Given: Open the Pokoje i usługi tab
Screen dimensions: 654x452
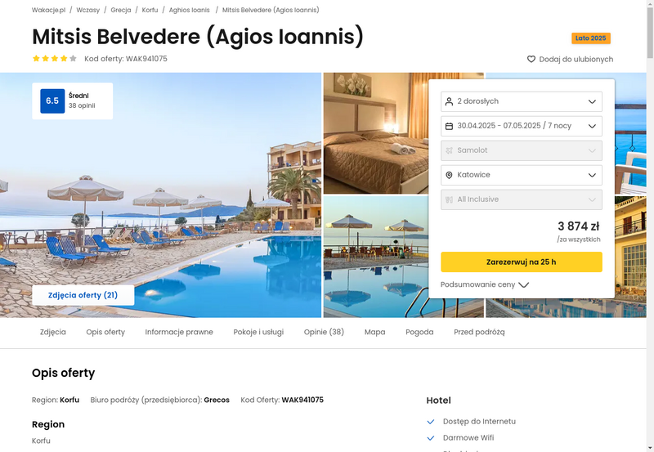Looking at the screenshot, I should coord(258,332).
